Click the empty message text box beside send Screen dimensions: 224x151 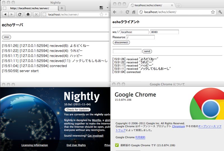coord(127,51)
